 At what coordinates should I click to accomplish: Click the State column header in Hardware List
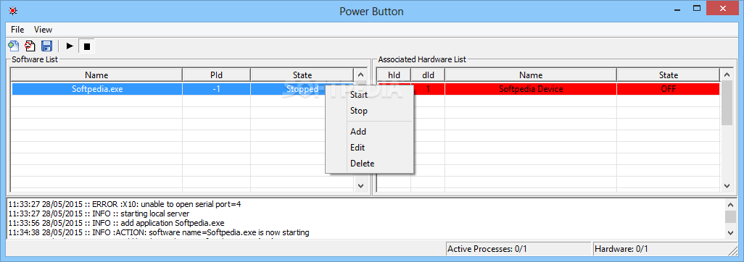(x=668, y=75)
